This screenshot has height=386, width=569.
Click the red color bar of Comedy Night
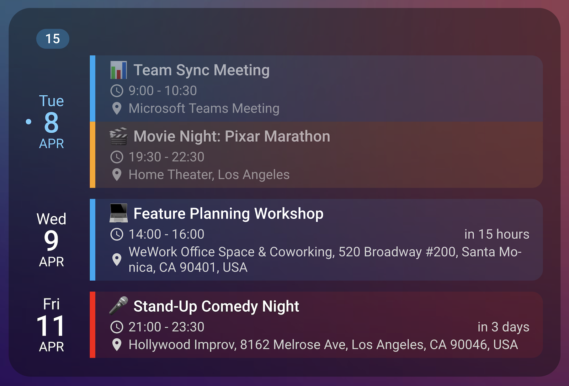[x=92, y=324]
